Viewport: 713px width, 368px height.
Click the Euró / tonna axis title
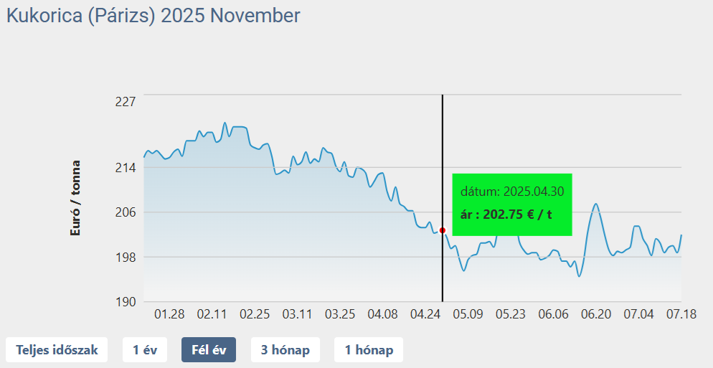tap(75, 198)
